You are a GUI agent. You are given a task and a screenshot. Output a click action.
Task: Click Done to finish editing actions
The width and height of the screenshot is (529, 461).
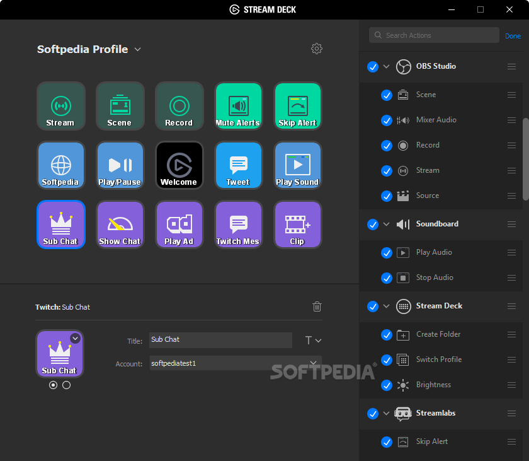click(513, 36)
